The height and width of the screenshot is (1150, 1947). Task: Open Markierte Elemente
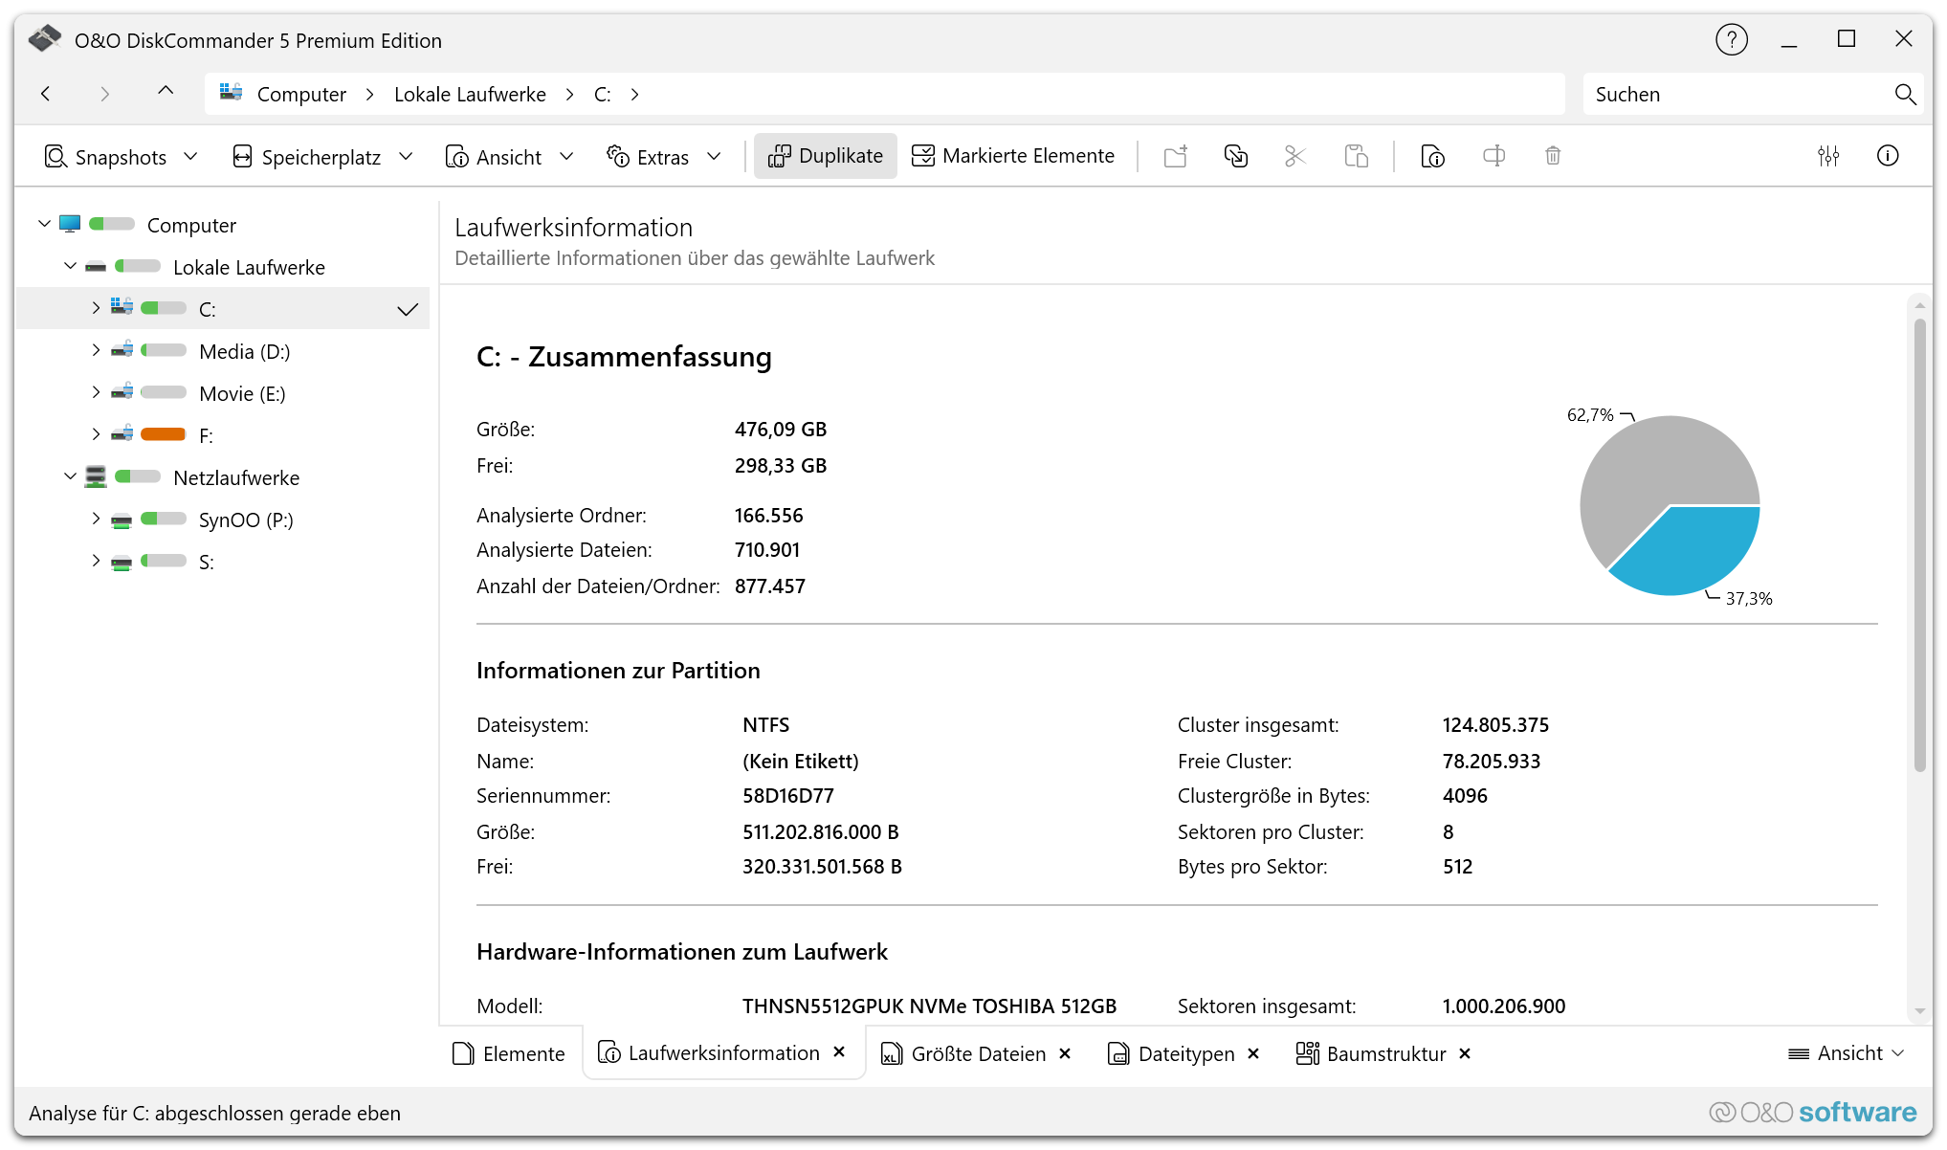pos(1013,156)
